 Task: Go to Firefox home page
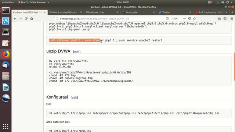click(x=32, y=19)
